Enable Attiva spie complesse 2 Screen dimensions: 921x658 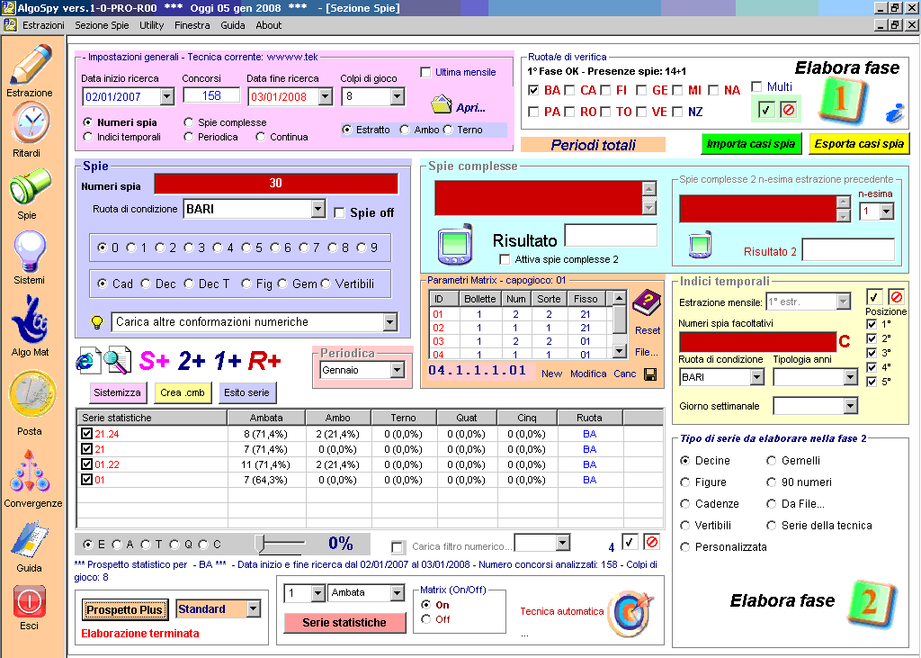point(505,259)
